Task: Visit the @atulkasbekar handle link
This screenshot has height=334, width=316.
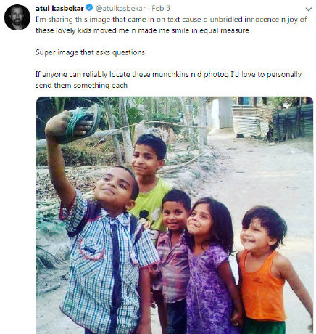Action: 120,9
